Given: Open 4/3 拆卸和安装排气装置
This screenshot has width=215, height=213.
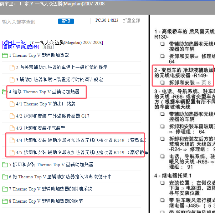Looking at the screenshot, I should 40,128.
